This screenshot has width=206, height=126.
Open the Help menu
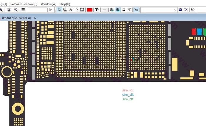pyautogui.click(x=65, y=4)
